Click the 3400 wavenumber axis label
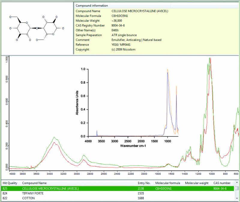This screenshot has width=240, height=202. coord(50,174)
